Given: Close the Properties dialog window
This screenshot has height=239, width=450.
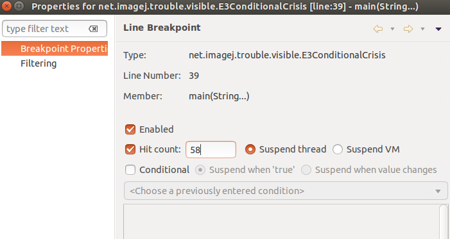Looking at the screenshot, I should click(6, 6).
